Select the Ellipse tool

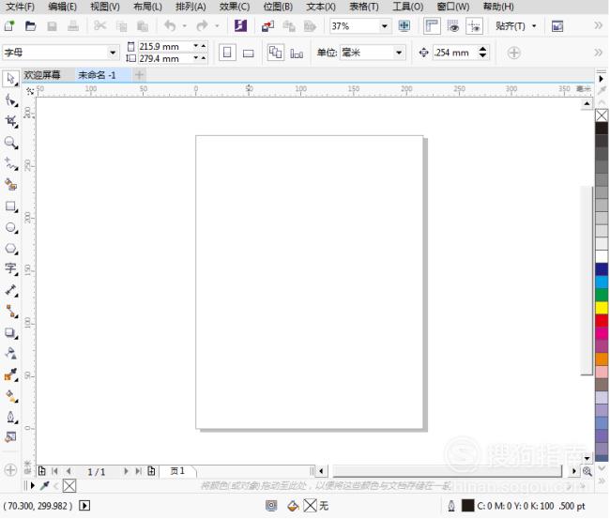(11, 228)
